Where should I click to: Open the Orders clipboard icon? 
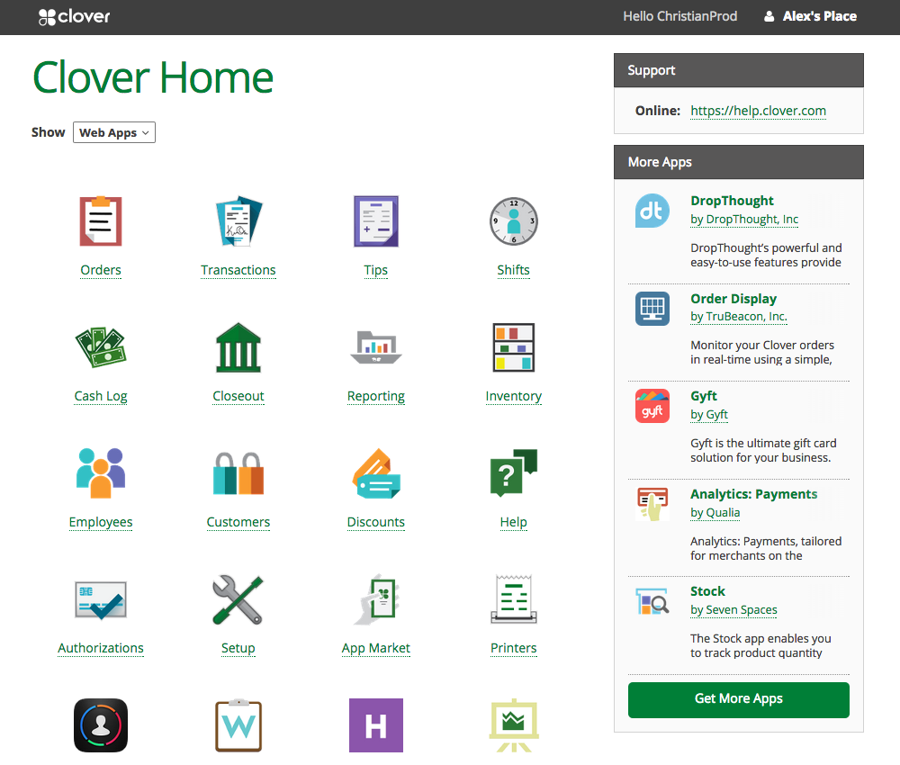click(101, 221)
